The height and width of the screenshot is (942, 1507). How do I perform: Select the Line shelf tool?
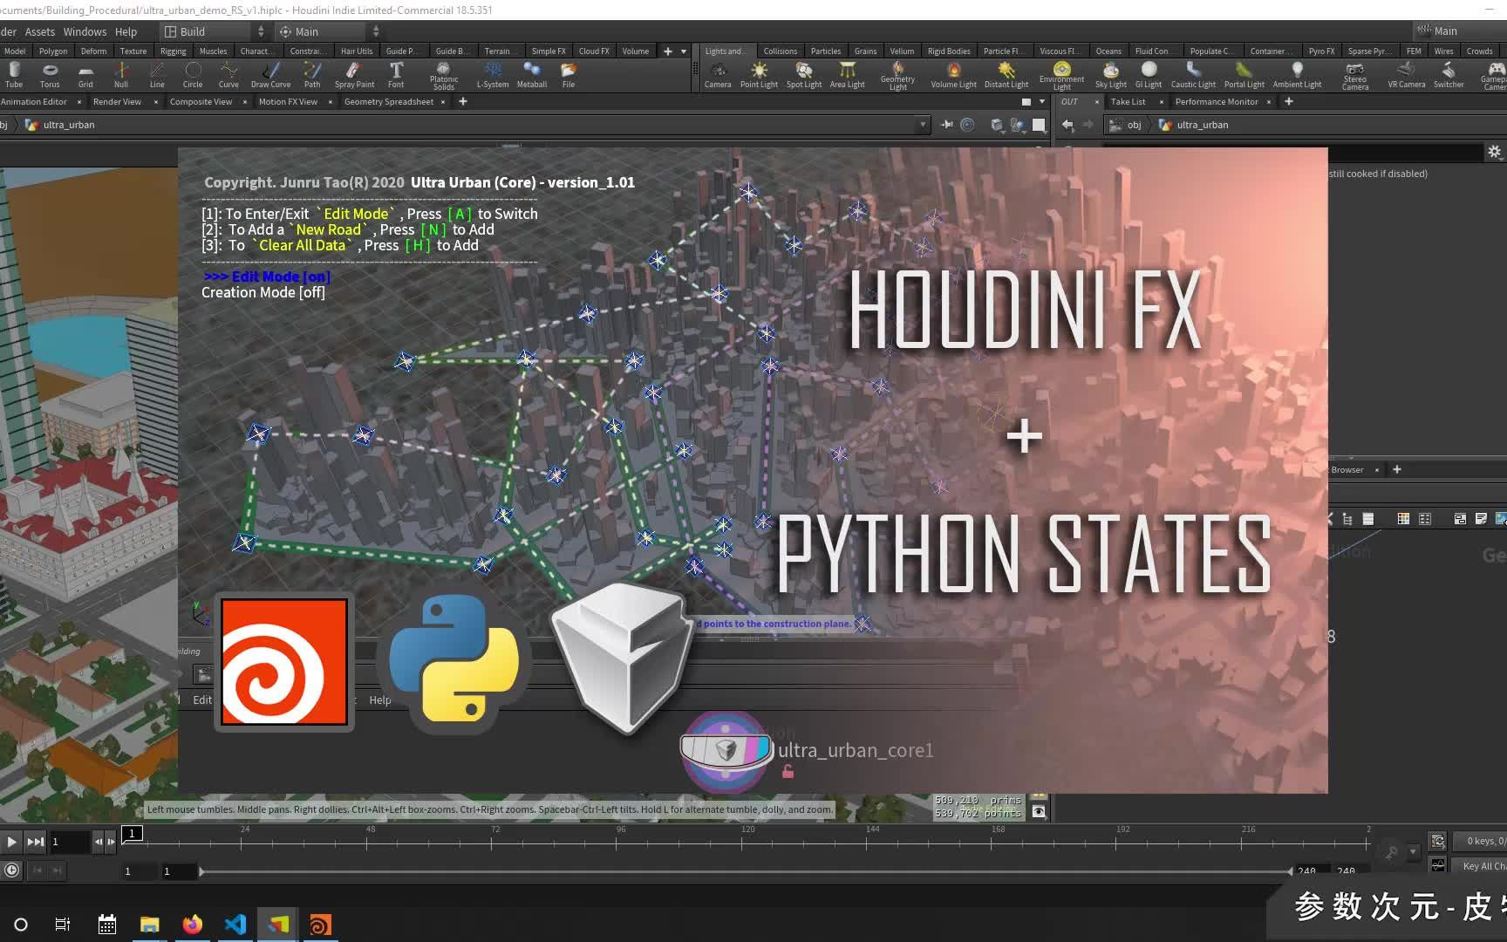pyautogui.click(x=157, y=75)
